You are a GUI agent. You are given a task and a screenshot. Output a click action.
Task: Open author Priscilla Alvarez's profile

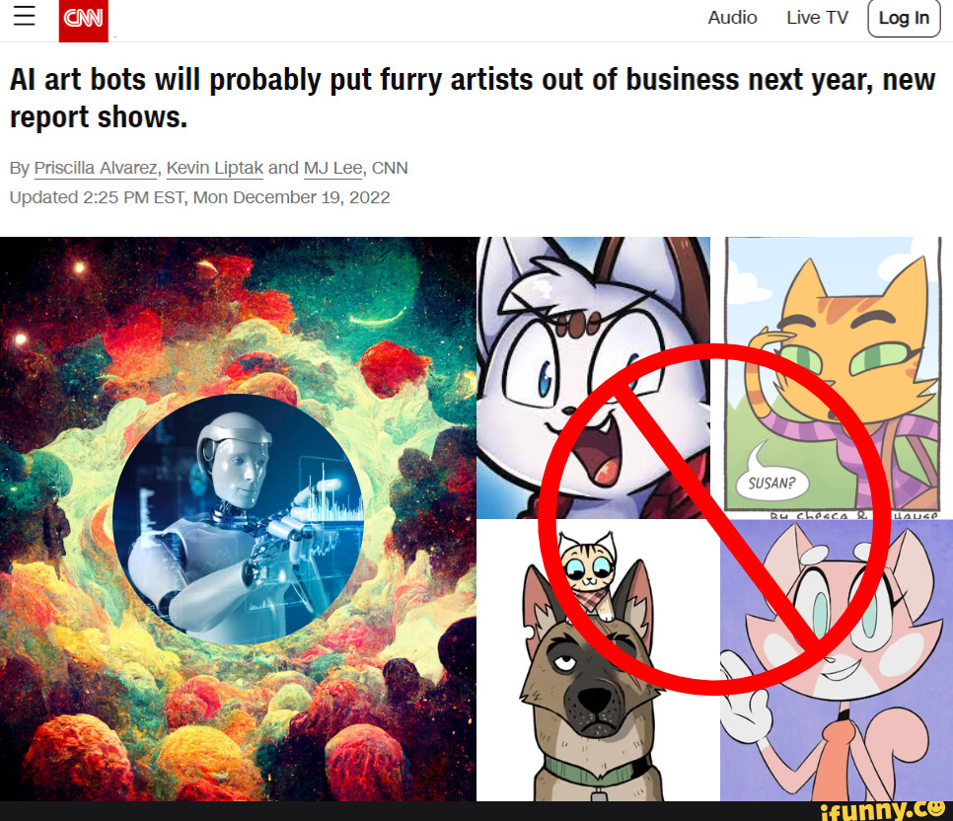pos(96,168)
